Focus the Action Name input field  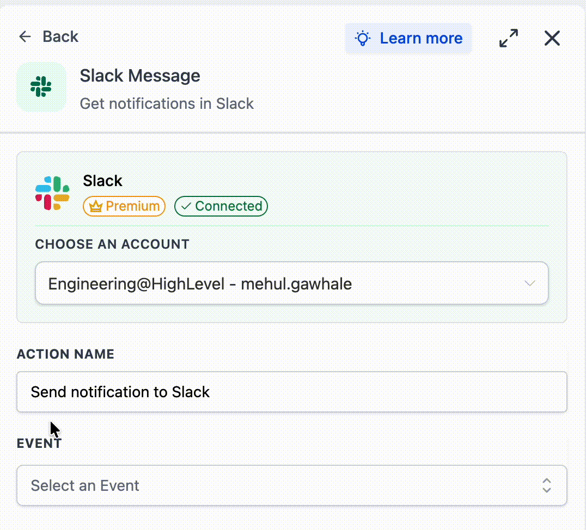pyautogui.click(x=291, y=392)
